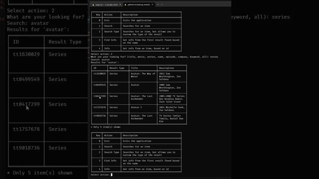Click 'Search Type' in upper menu table
The width and height of the screenshot is (319, 179).
112,31
